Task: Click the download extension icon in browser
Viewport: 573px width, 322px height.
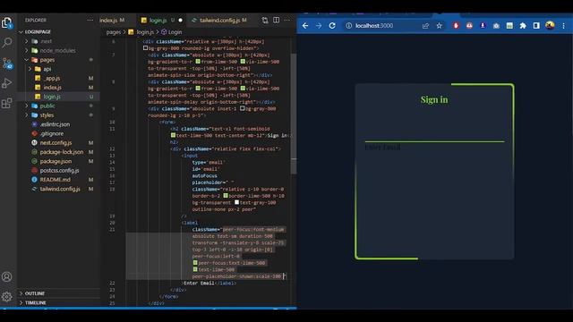Action: click(483, 26)
